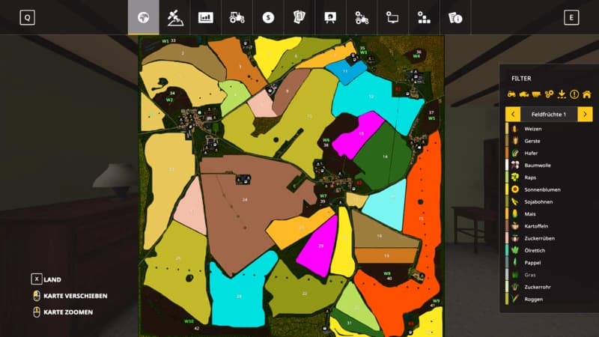Click the Ölrettich color swatch
The height and width of the screenshot is (337, 599).
(x=507, y=251)
